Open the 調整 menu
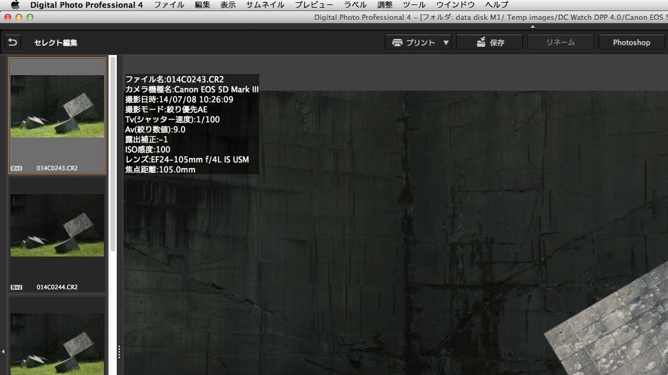The width and height of the screenshot is (668, 375). (385, 4)
